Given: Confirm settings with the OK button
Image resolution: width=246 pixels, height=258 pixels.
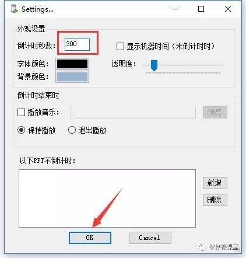Looking at the screenshot, I should click(x=90, y=238).
